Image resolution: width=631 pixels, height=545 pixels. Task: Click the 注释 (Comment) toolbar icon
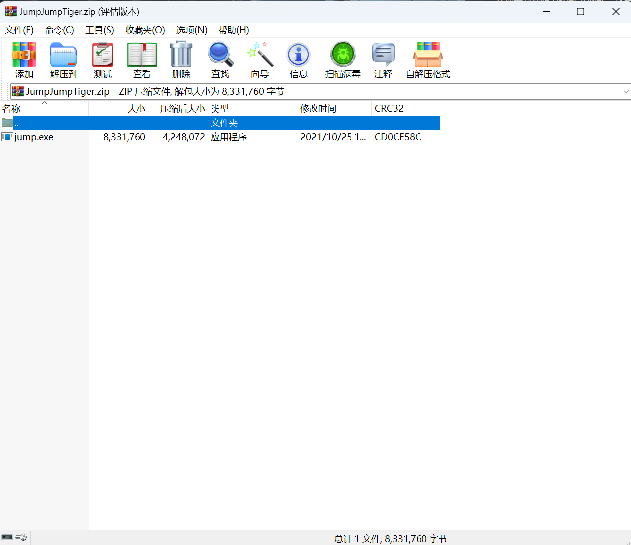coord(383,55)
